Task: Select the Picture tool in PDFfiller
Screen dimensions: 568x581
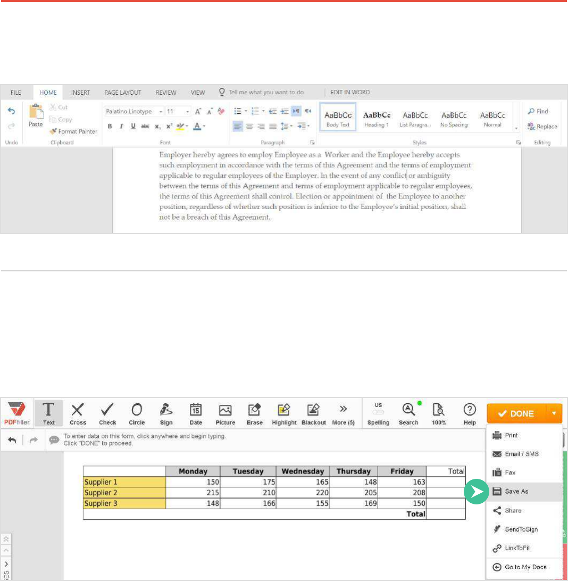Action: pos(225,413)
